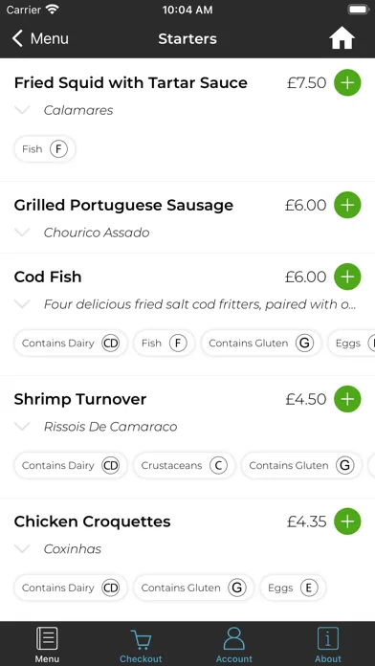Add Chicken Croquettes with plus icon
The width and height of the screenshot is (375, 666).
(x=347, y=522)
